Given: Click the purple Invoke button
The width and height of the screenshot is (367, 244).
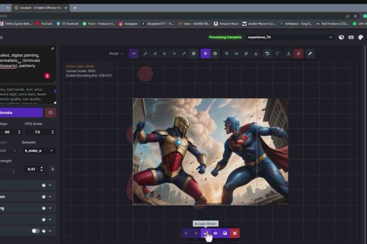Looking at the screenshot, I should pyautogui.click(x=20, y=113).
